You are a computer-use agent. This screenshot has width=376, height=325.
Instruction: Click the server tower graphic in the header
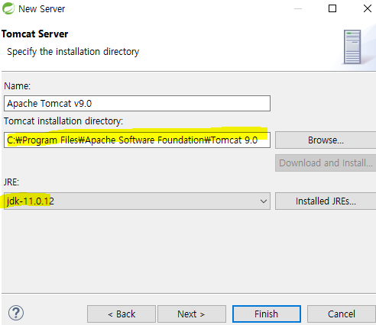pos(352,47)
